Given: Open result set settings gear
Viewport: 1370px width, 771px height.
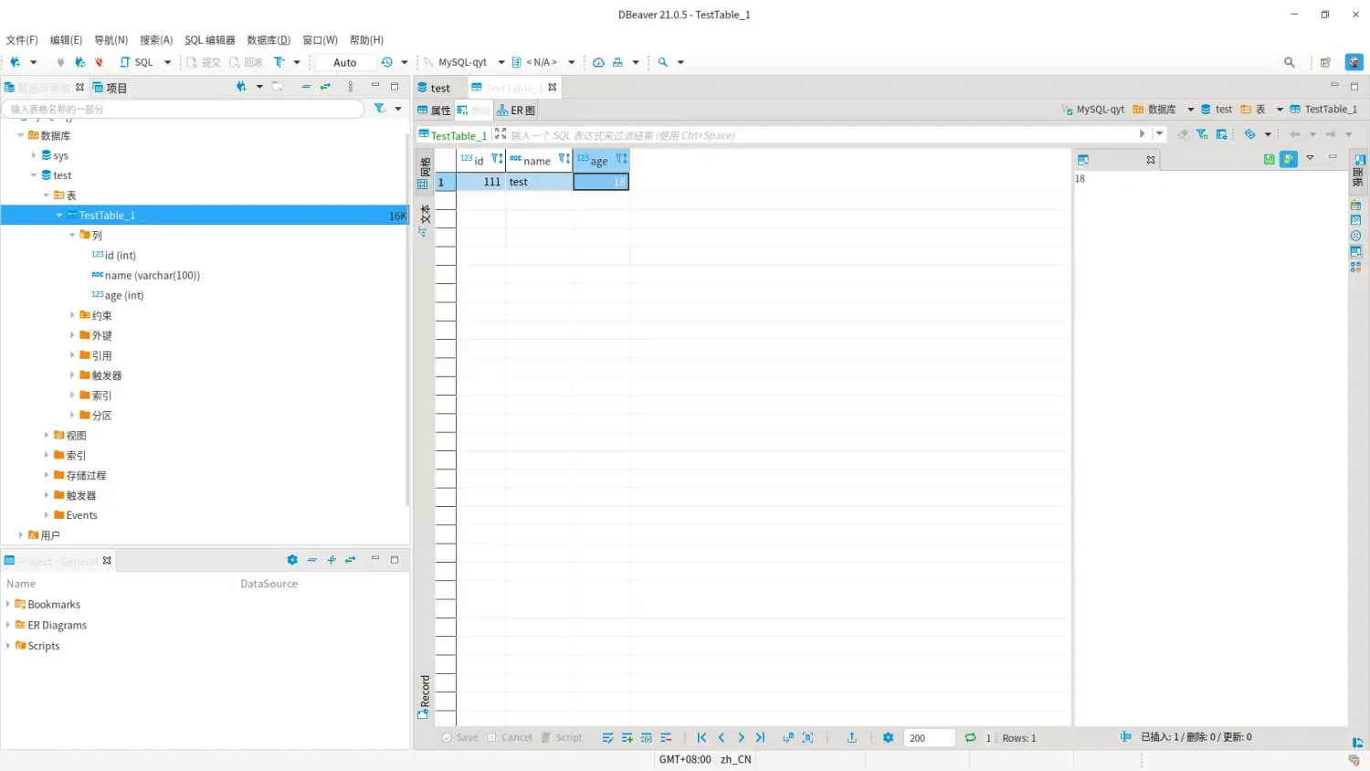Looking at the screenshot, I should coord(888,738).
